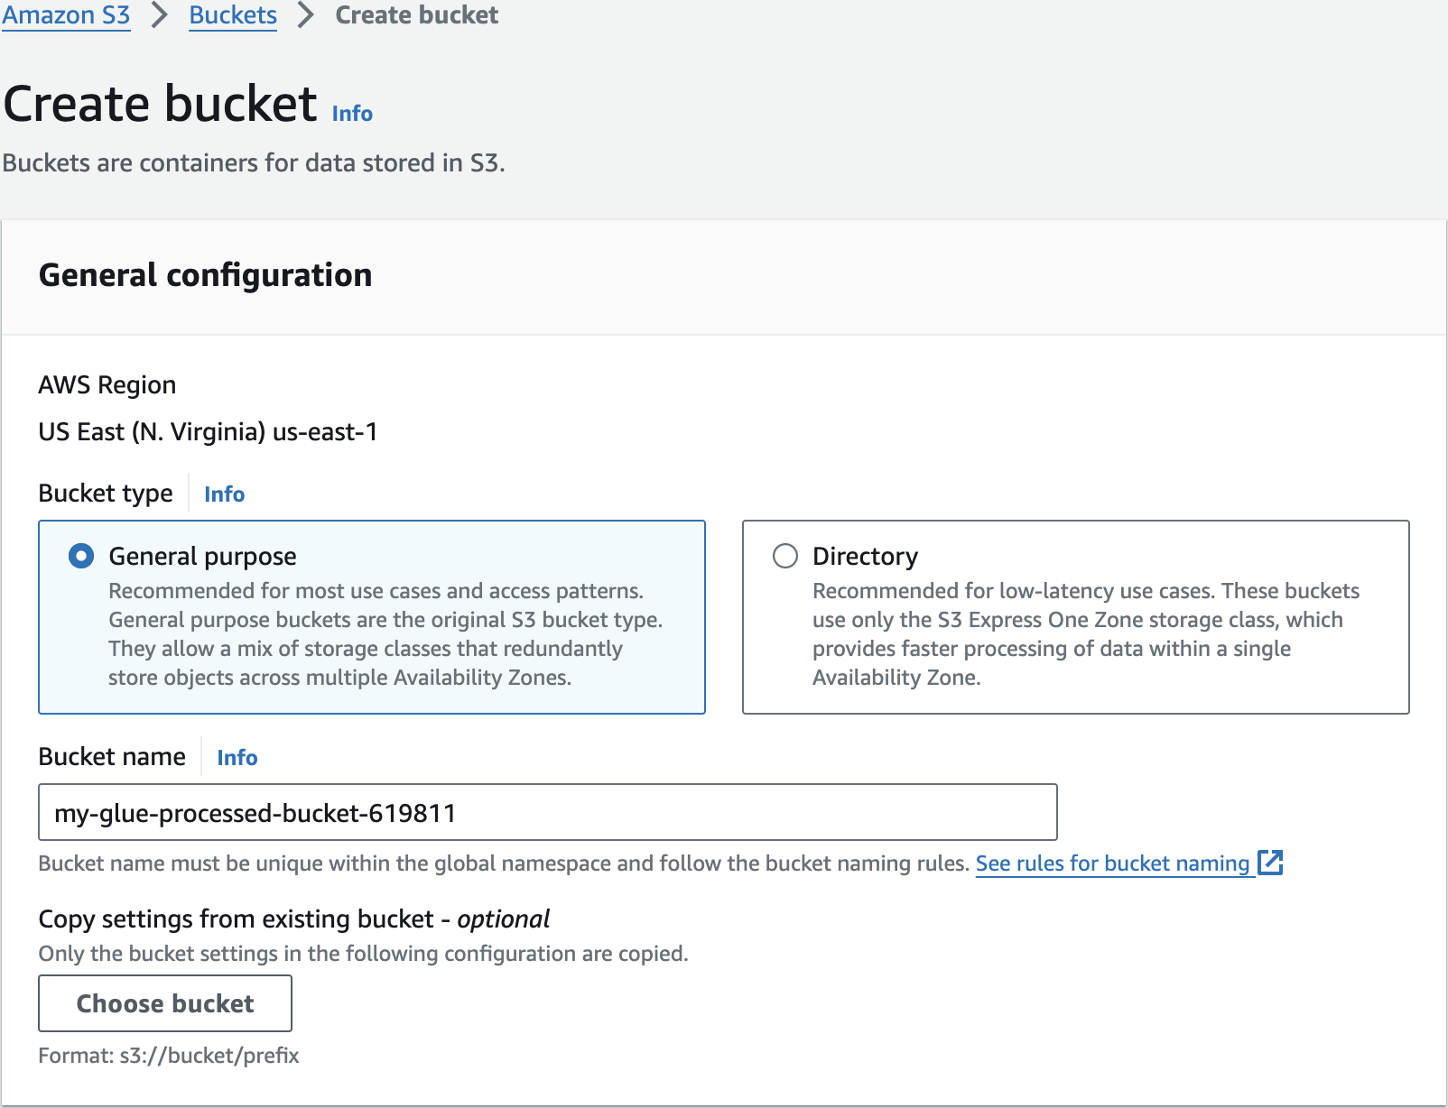
Task: Click 'Only the bucket settings' helper text
Action: [x=363, y=954]
